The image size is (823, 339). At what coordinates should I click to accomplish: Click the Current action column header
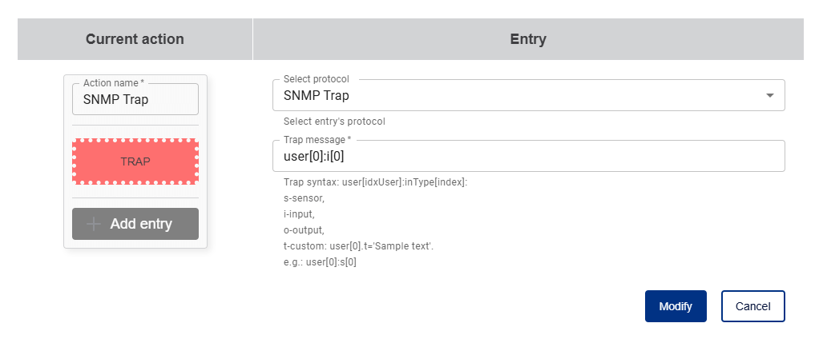pyautogui.click(x=135, y=39)
